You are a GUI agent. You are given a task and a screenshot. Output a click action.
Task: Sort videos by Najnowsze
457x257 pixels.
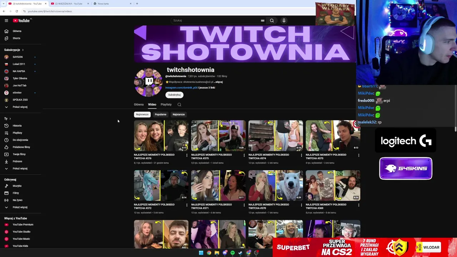click(x=142, y=115)
